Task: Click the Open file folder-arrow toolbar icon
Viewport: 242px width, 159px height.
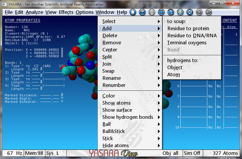Action: [142, 12]
